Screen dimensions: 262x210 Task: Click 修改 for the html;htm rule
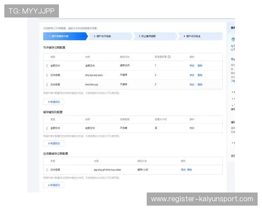point(192,84)
